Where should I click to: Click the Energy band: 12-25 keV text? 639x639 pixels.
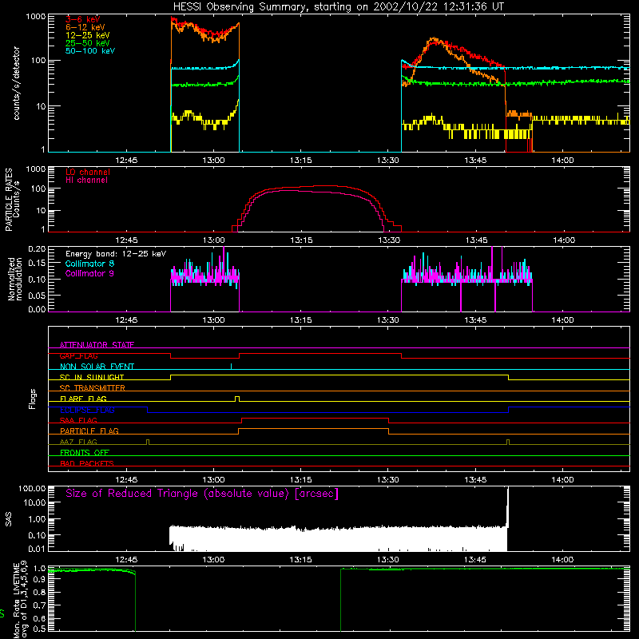tap(116, 254)
